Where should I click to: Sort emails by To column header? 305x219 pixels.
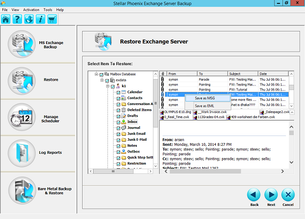[213, 74]
